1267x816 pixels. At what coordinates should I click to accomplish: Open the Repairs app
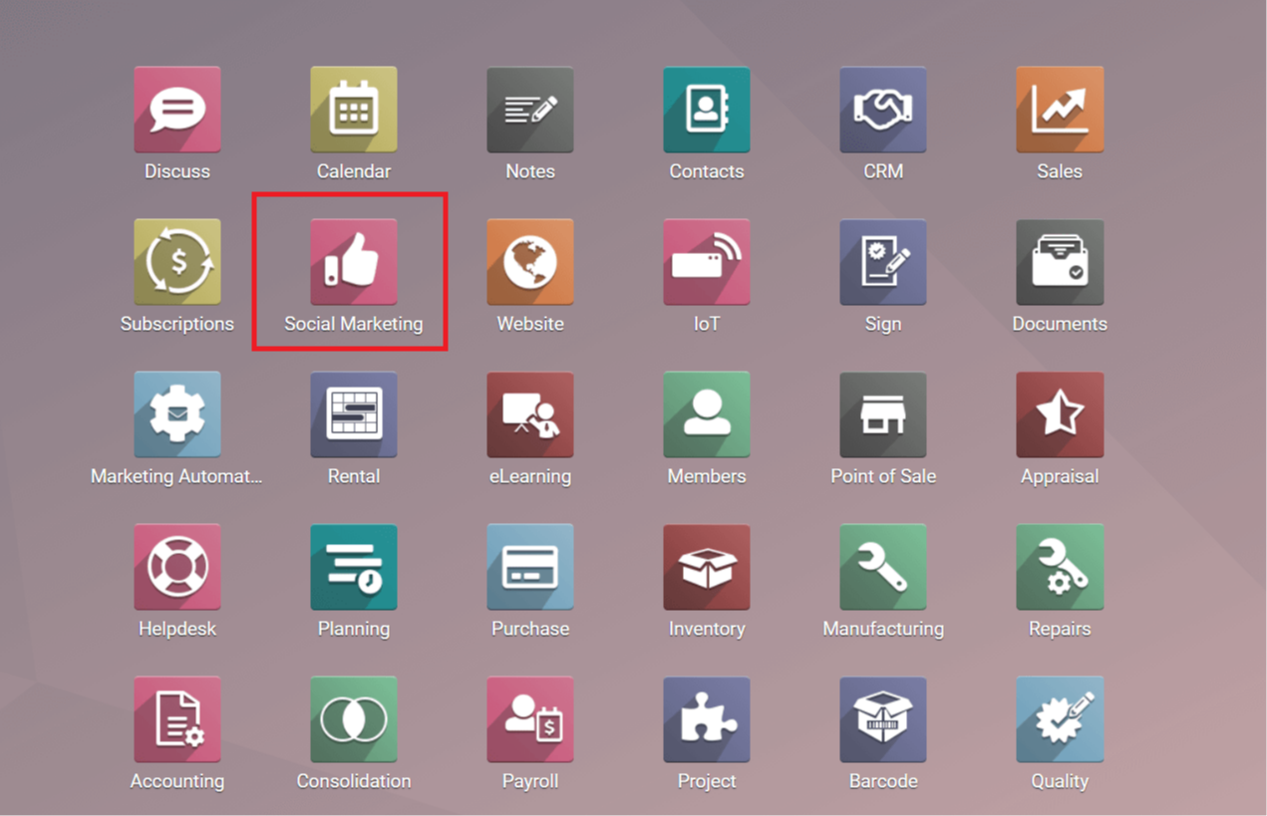(1060, 567)
